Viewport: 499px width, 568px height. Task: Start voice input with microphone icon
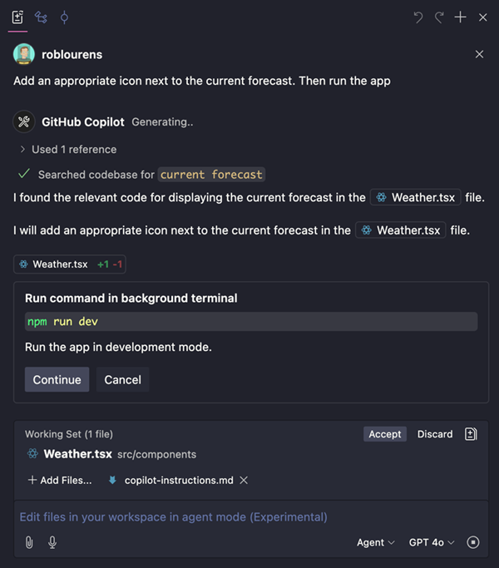coord(52,542)
